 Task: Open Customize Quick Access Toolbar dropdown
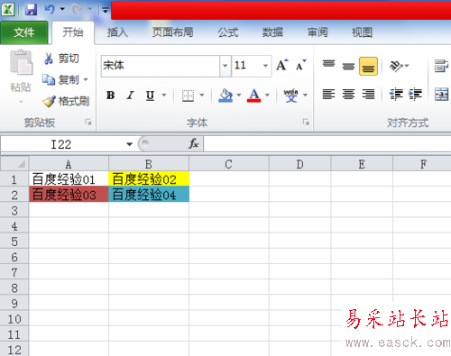106,11
